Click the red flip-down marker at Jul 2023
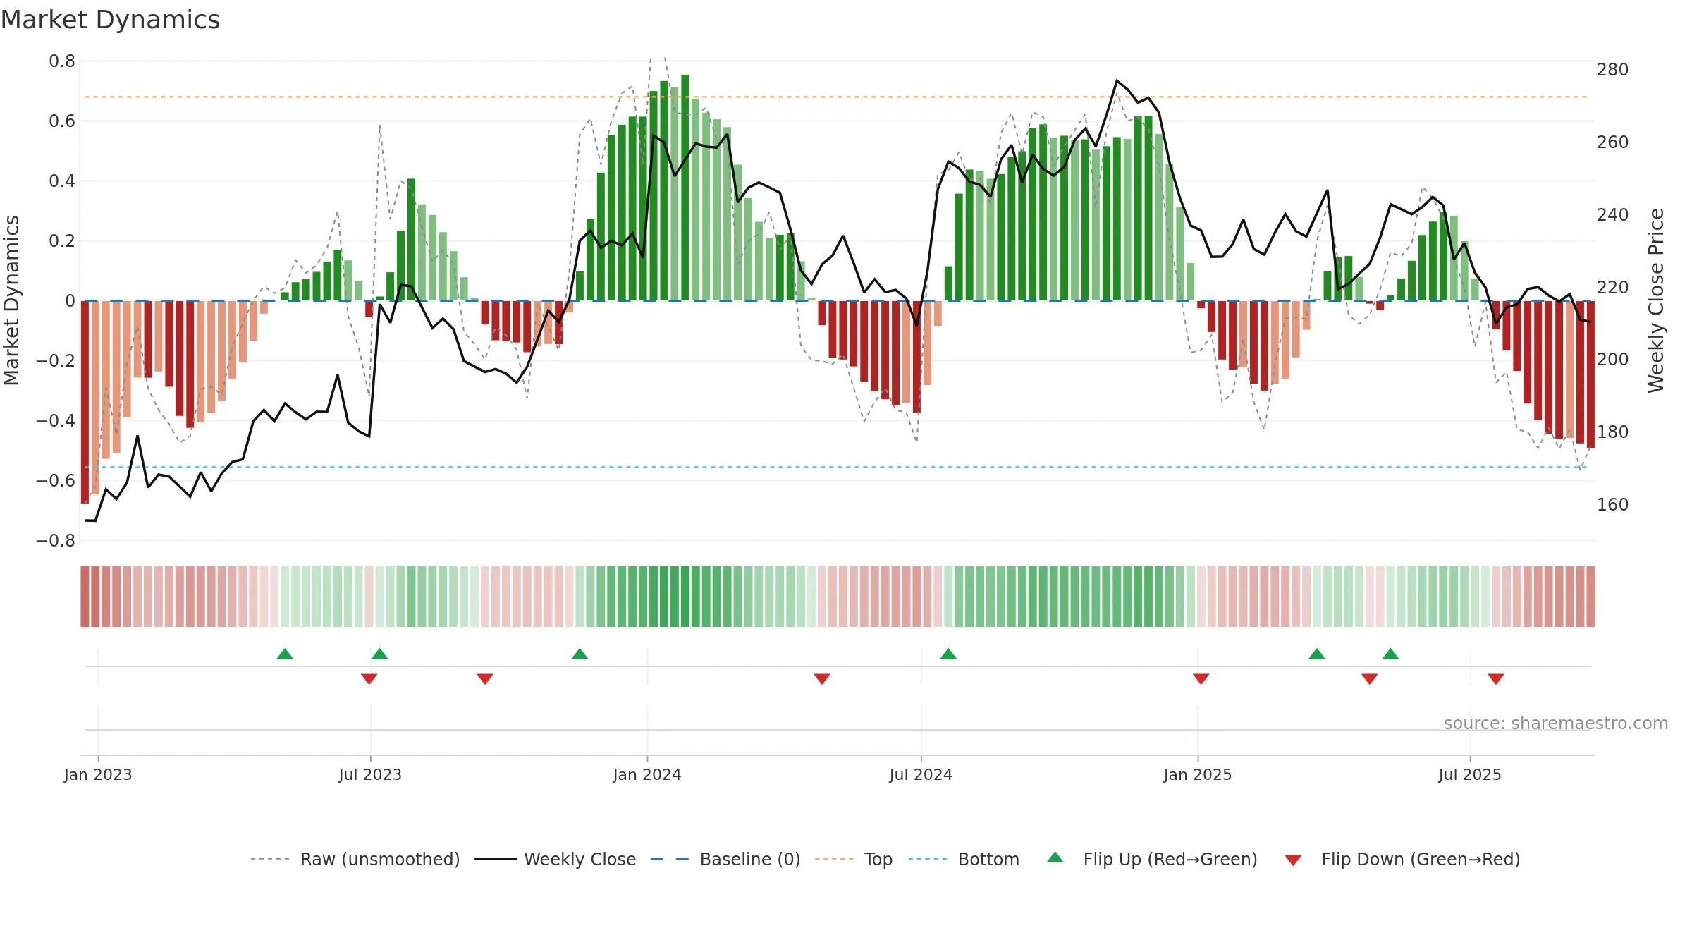This screenshot has height=952, width=1692. [x=369, y=679]
